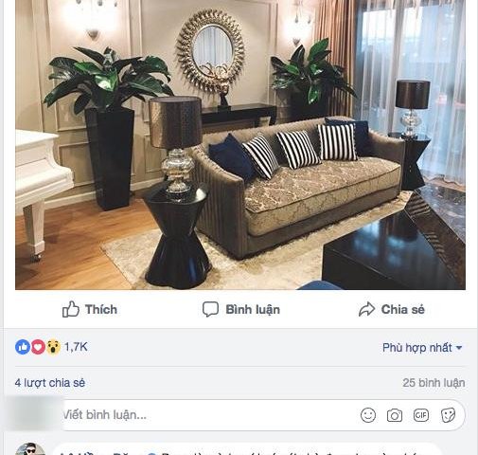View the 1,7K reactions count
The height and width of the screenshot is (455, 478).
click(x=76, y=347)
